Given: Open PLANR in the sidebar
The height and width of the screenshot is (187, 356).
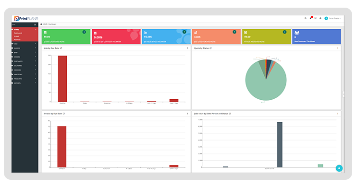Looking at the screenshot, I should tap(16, 36).
